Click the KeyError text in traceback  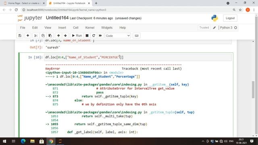pos(52,68)
